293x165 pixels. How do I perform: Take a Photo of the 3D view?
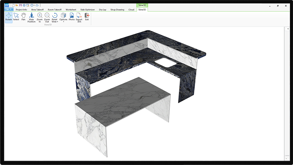coord(71,17)
